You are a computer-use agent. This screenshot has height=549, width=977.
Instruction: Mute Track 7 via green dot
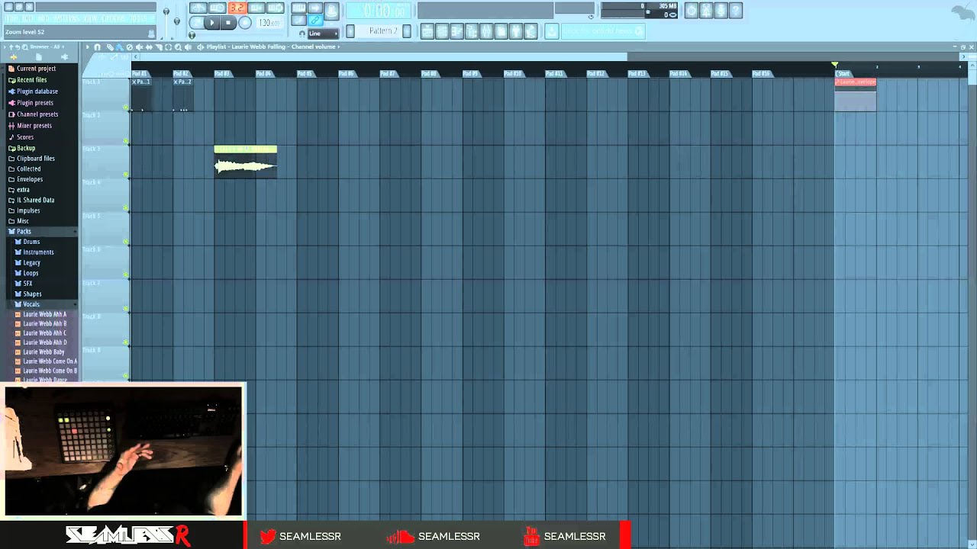pos(126,310)
